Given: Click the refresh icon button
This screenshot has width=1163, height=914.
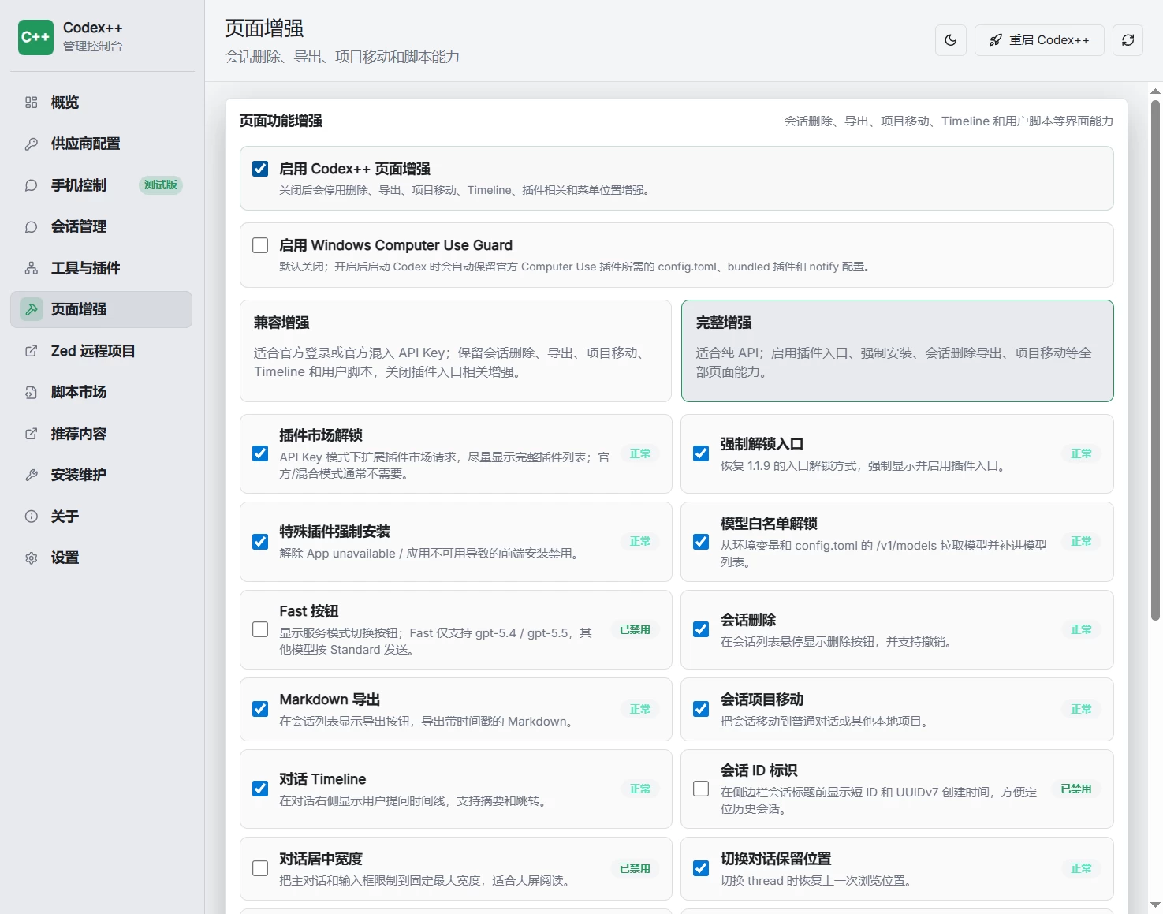Looking at the screenshot, I should coord(1128,40).
